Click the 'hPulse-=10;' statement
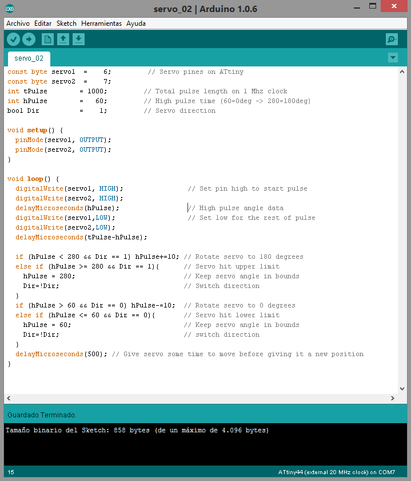This screenshot has width=411, height=481. (x=153, y=306)
